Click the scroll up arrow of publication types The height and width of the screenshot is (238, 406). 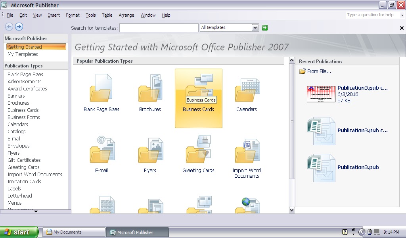coord(292,60)
